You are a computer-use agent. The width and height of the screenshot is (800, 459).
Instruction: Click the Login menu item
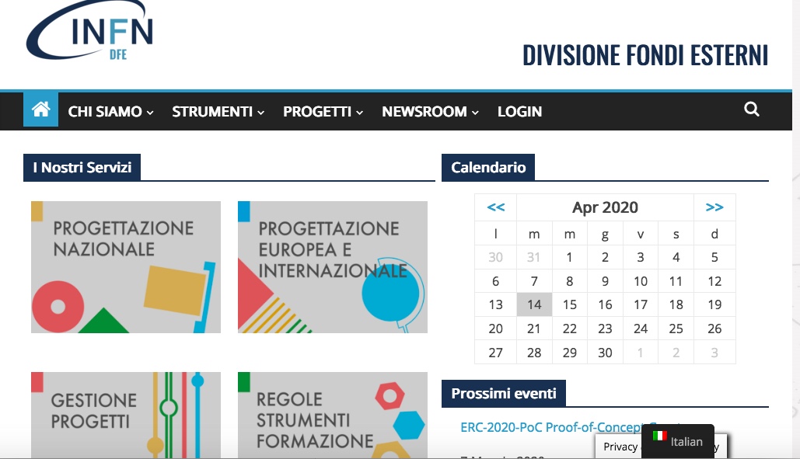tap(519, 112)
